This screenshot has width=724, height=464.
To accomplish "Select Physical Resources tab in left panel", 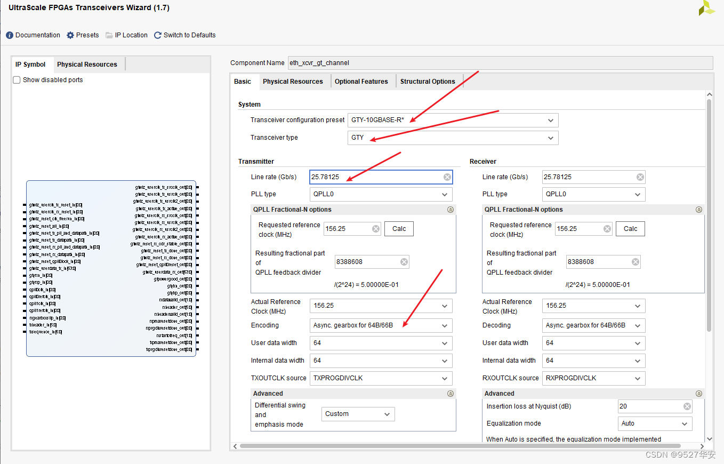I will click(87, 65).
